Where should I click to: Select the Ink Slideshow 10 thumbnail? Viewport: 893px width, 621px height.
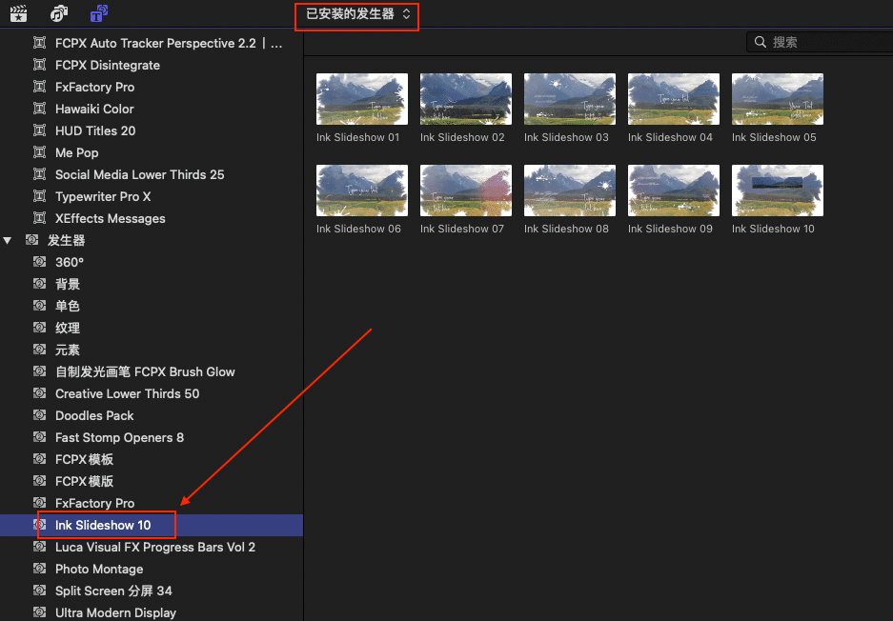pos(778,190)
